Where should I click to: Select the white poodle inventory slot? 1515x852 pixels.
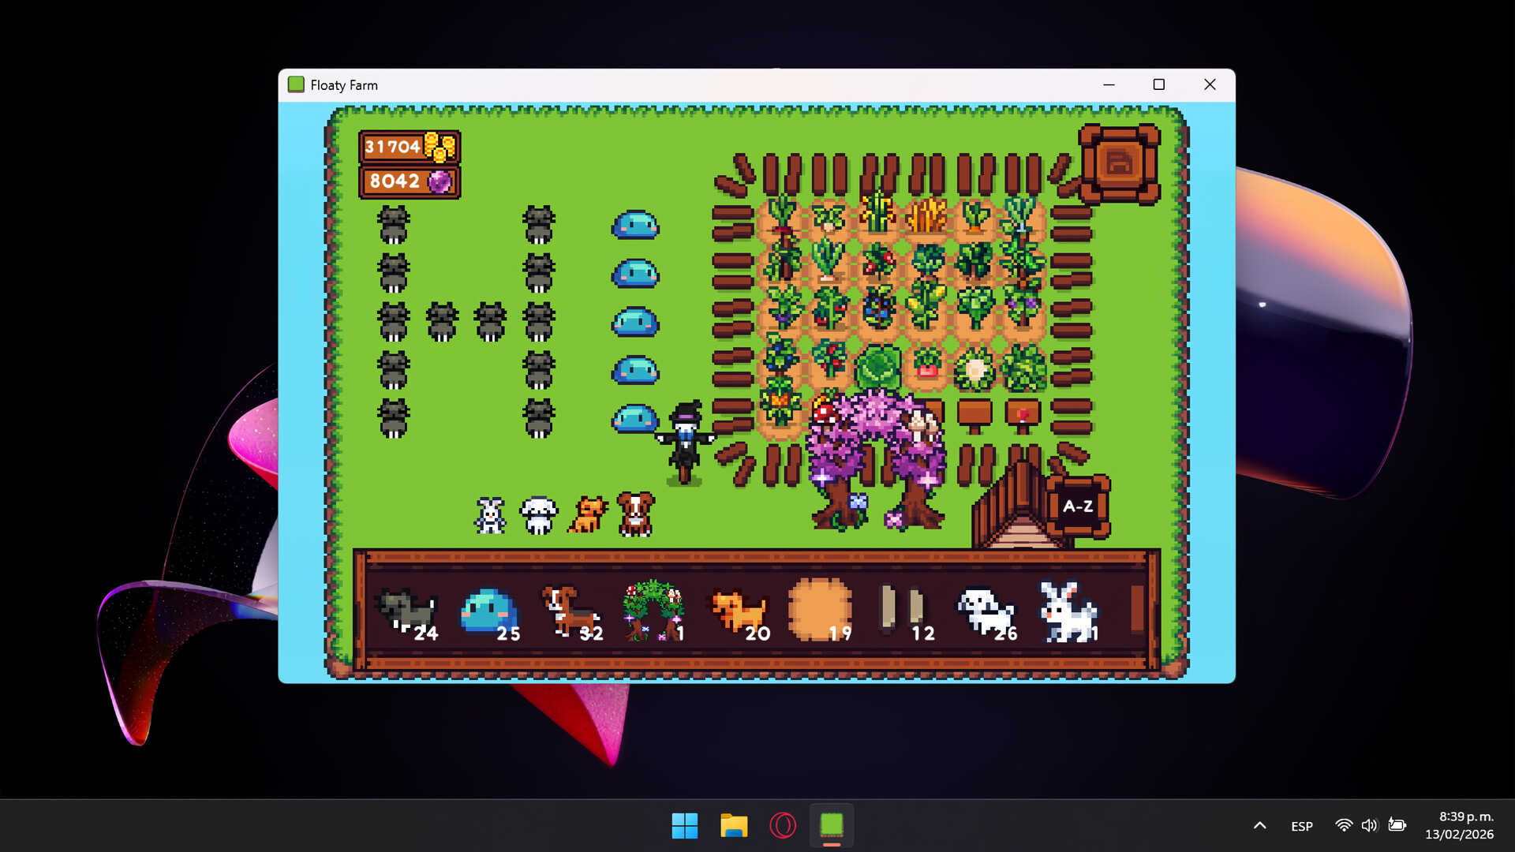coord(985,607)
